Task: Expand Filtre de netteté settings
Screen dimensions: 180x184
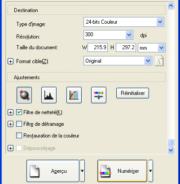Action: point(10,112)
